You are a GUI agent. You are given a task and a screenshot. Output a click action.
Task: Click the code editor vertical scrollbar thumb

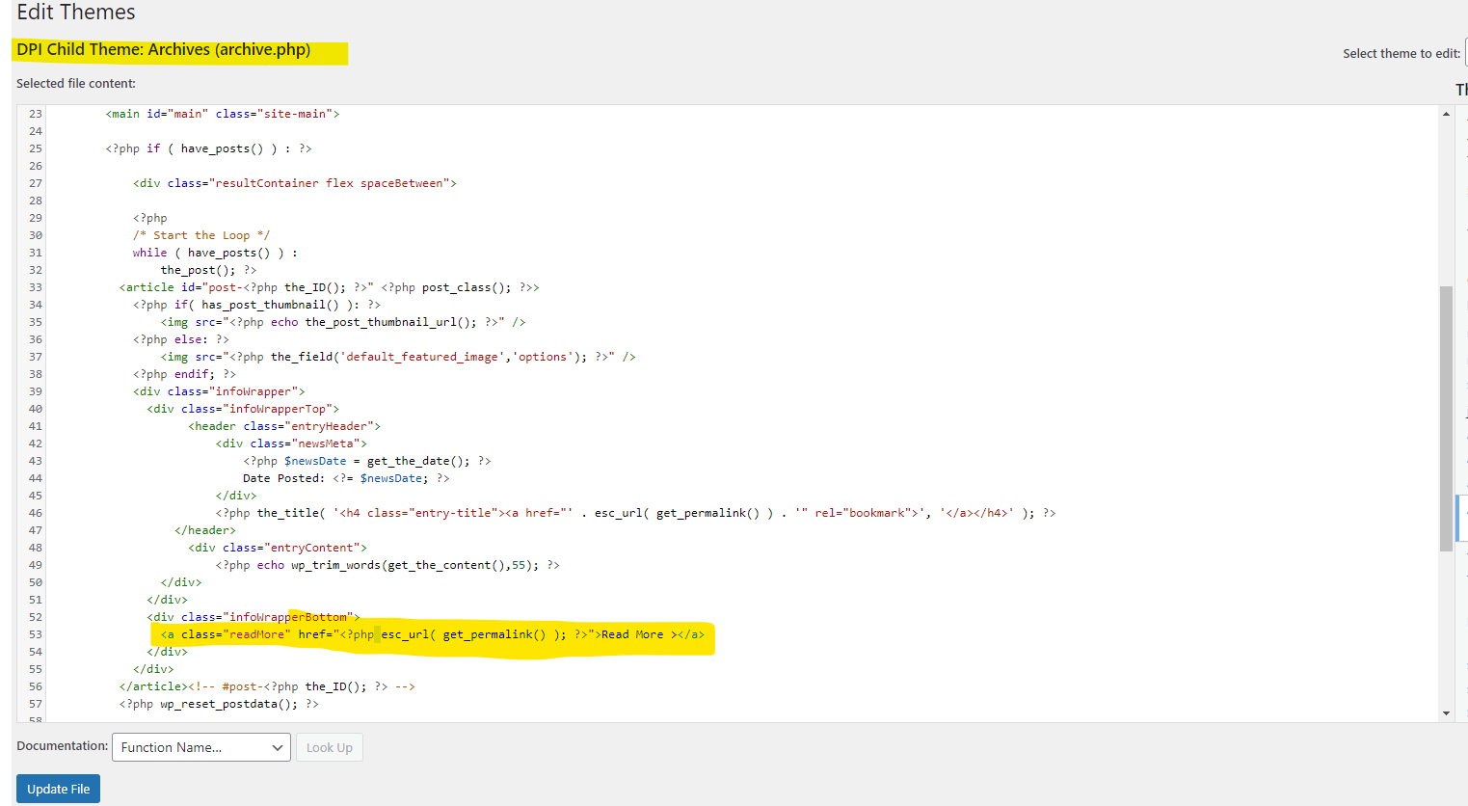pos(1446,418)
